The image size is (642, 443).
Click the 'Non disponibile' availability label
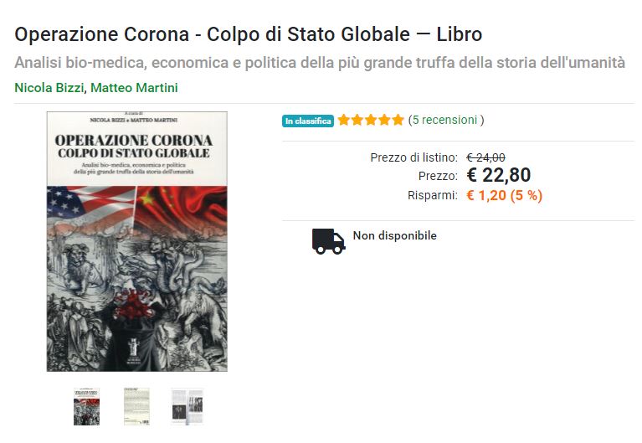click(395, 235)
